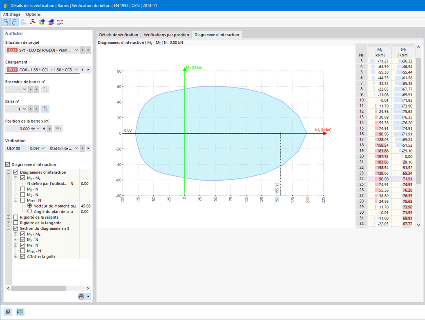425x320 pixels.
Task: Click the section info toolbar icon
Action: point(51,22)
